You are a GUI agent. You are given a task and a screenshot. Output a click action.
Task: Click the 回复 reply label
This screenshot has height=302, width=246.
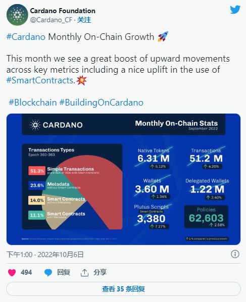[64, 272]
